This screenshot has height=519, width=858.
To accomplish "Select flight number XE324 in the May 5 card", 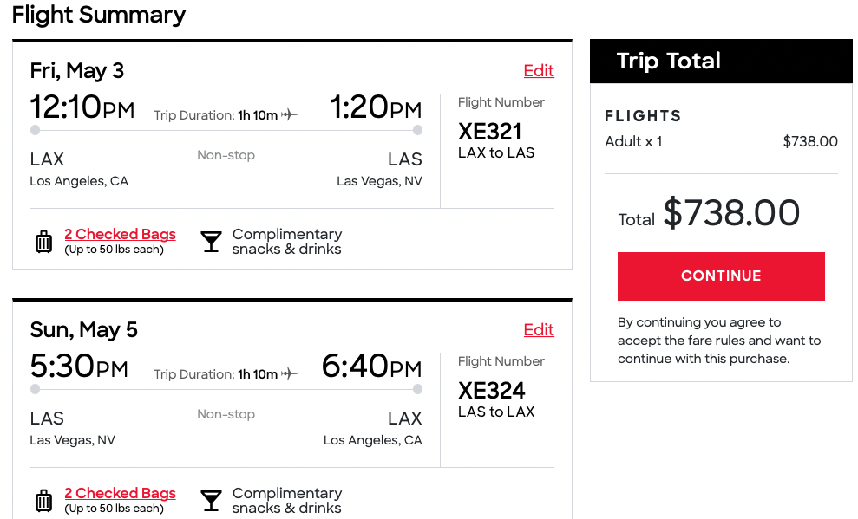I will [x=492, y=391].
